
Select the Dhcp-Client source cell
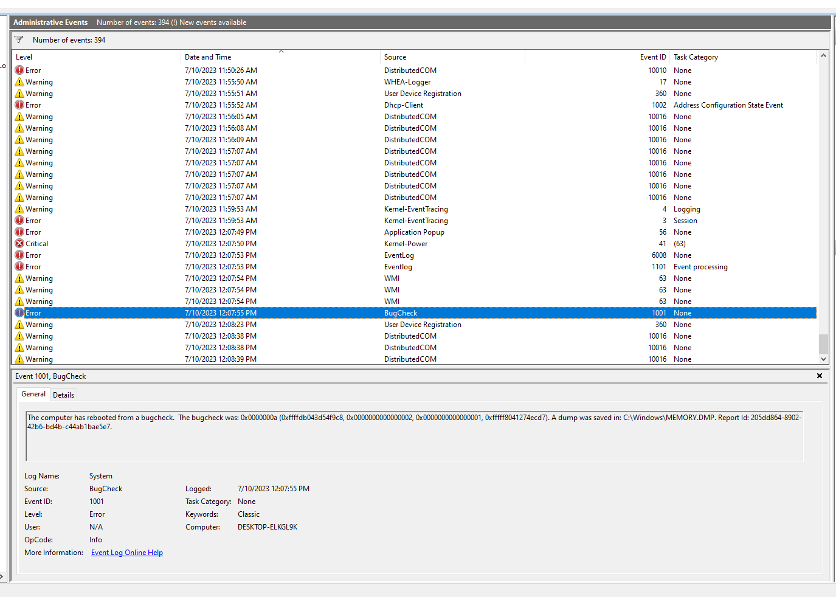[x=404, y=105]
